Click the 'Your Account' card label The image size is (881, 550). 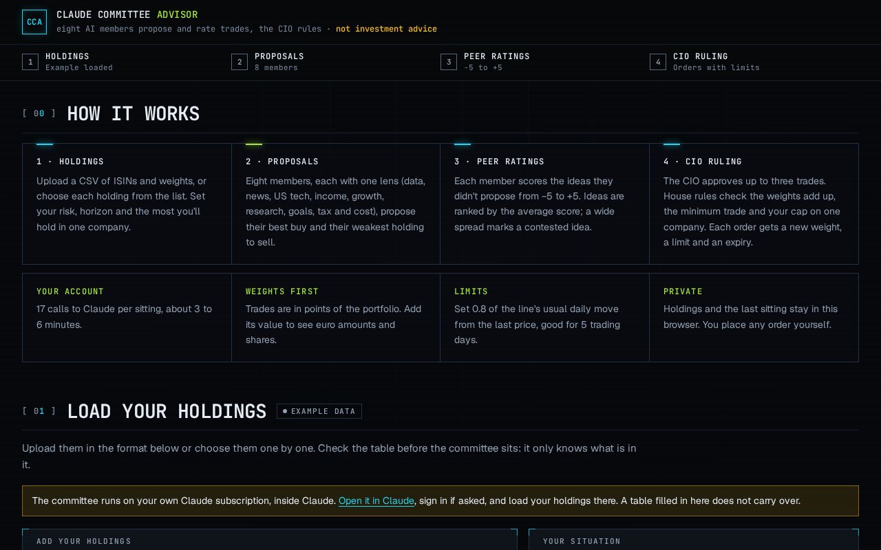click(x=70, y=291)
